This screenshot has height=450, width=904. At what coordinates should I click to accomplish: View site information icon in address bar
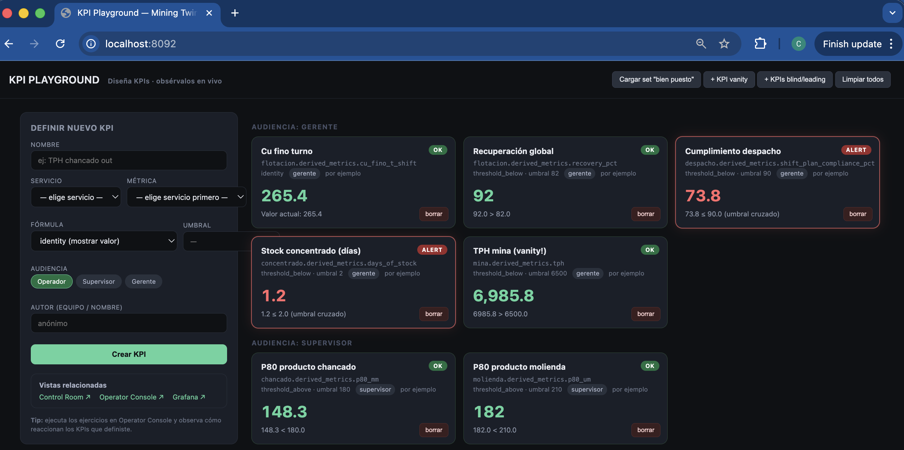click(x=91, y=44)
